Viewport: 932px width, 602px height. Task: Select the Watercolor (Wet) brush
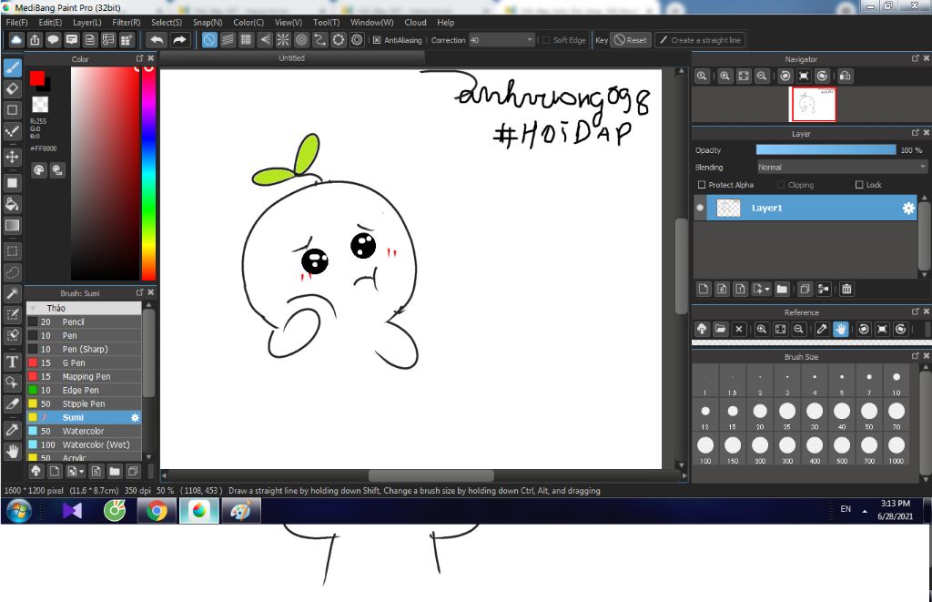coord(84,444)
